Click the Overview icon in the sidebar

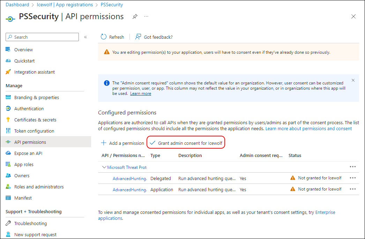tap(8, 50)
